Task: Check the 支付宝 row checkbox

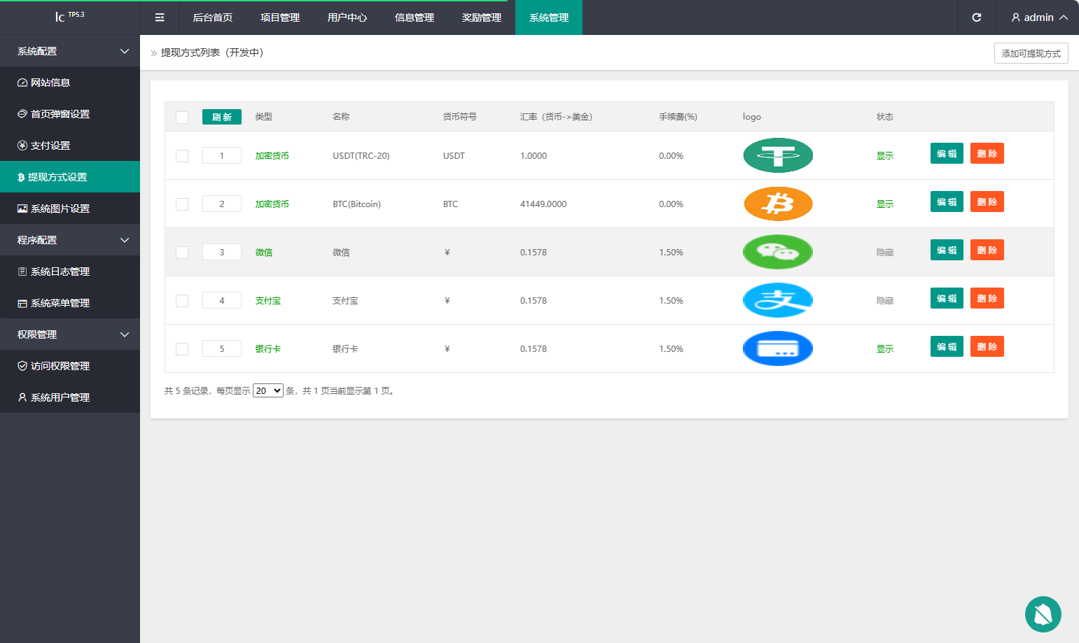Action: [x=182, y=300]
